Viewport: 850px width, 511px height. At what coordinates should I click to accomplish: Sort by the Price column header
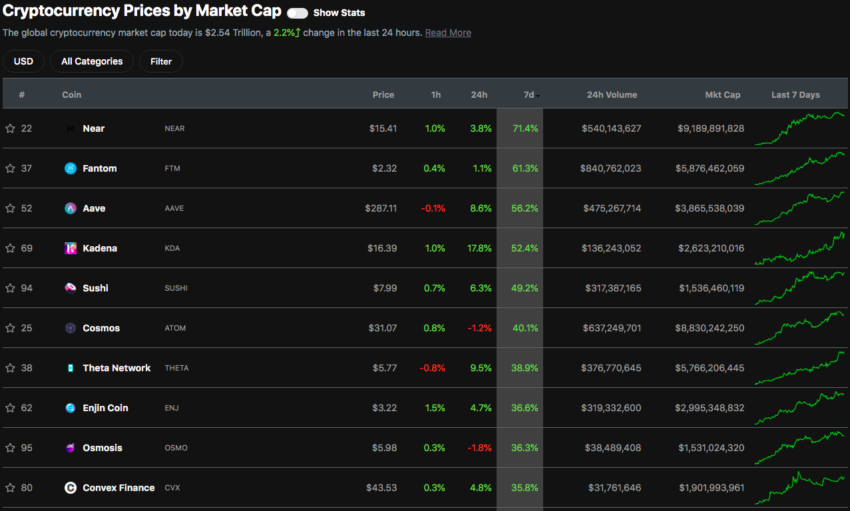pyautogui.click(x=383, y=94)
